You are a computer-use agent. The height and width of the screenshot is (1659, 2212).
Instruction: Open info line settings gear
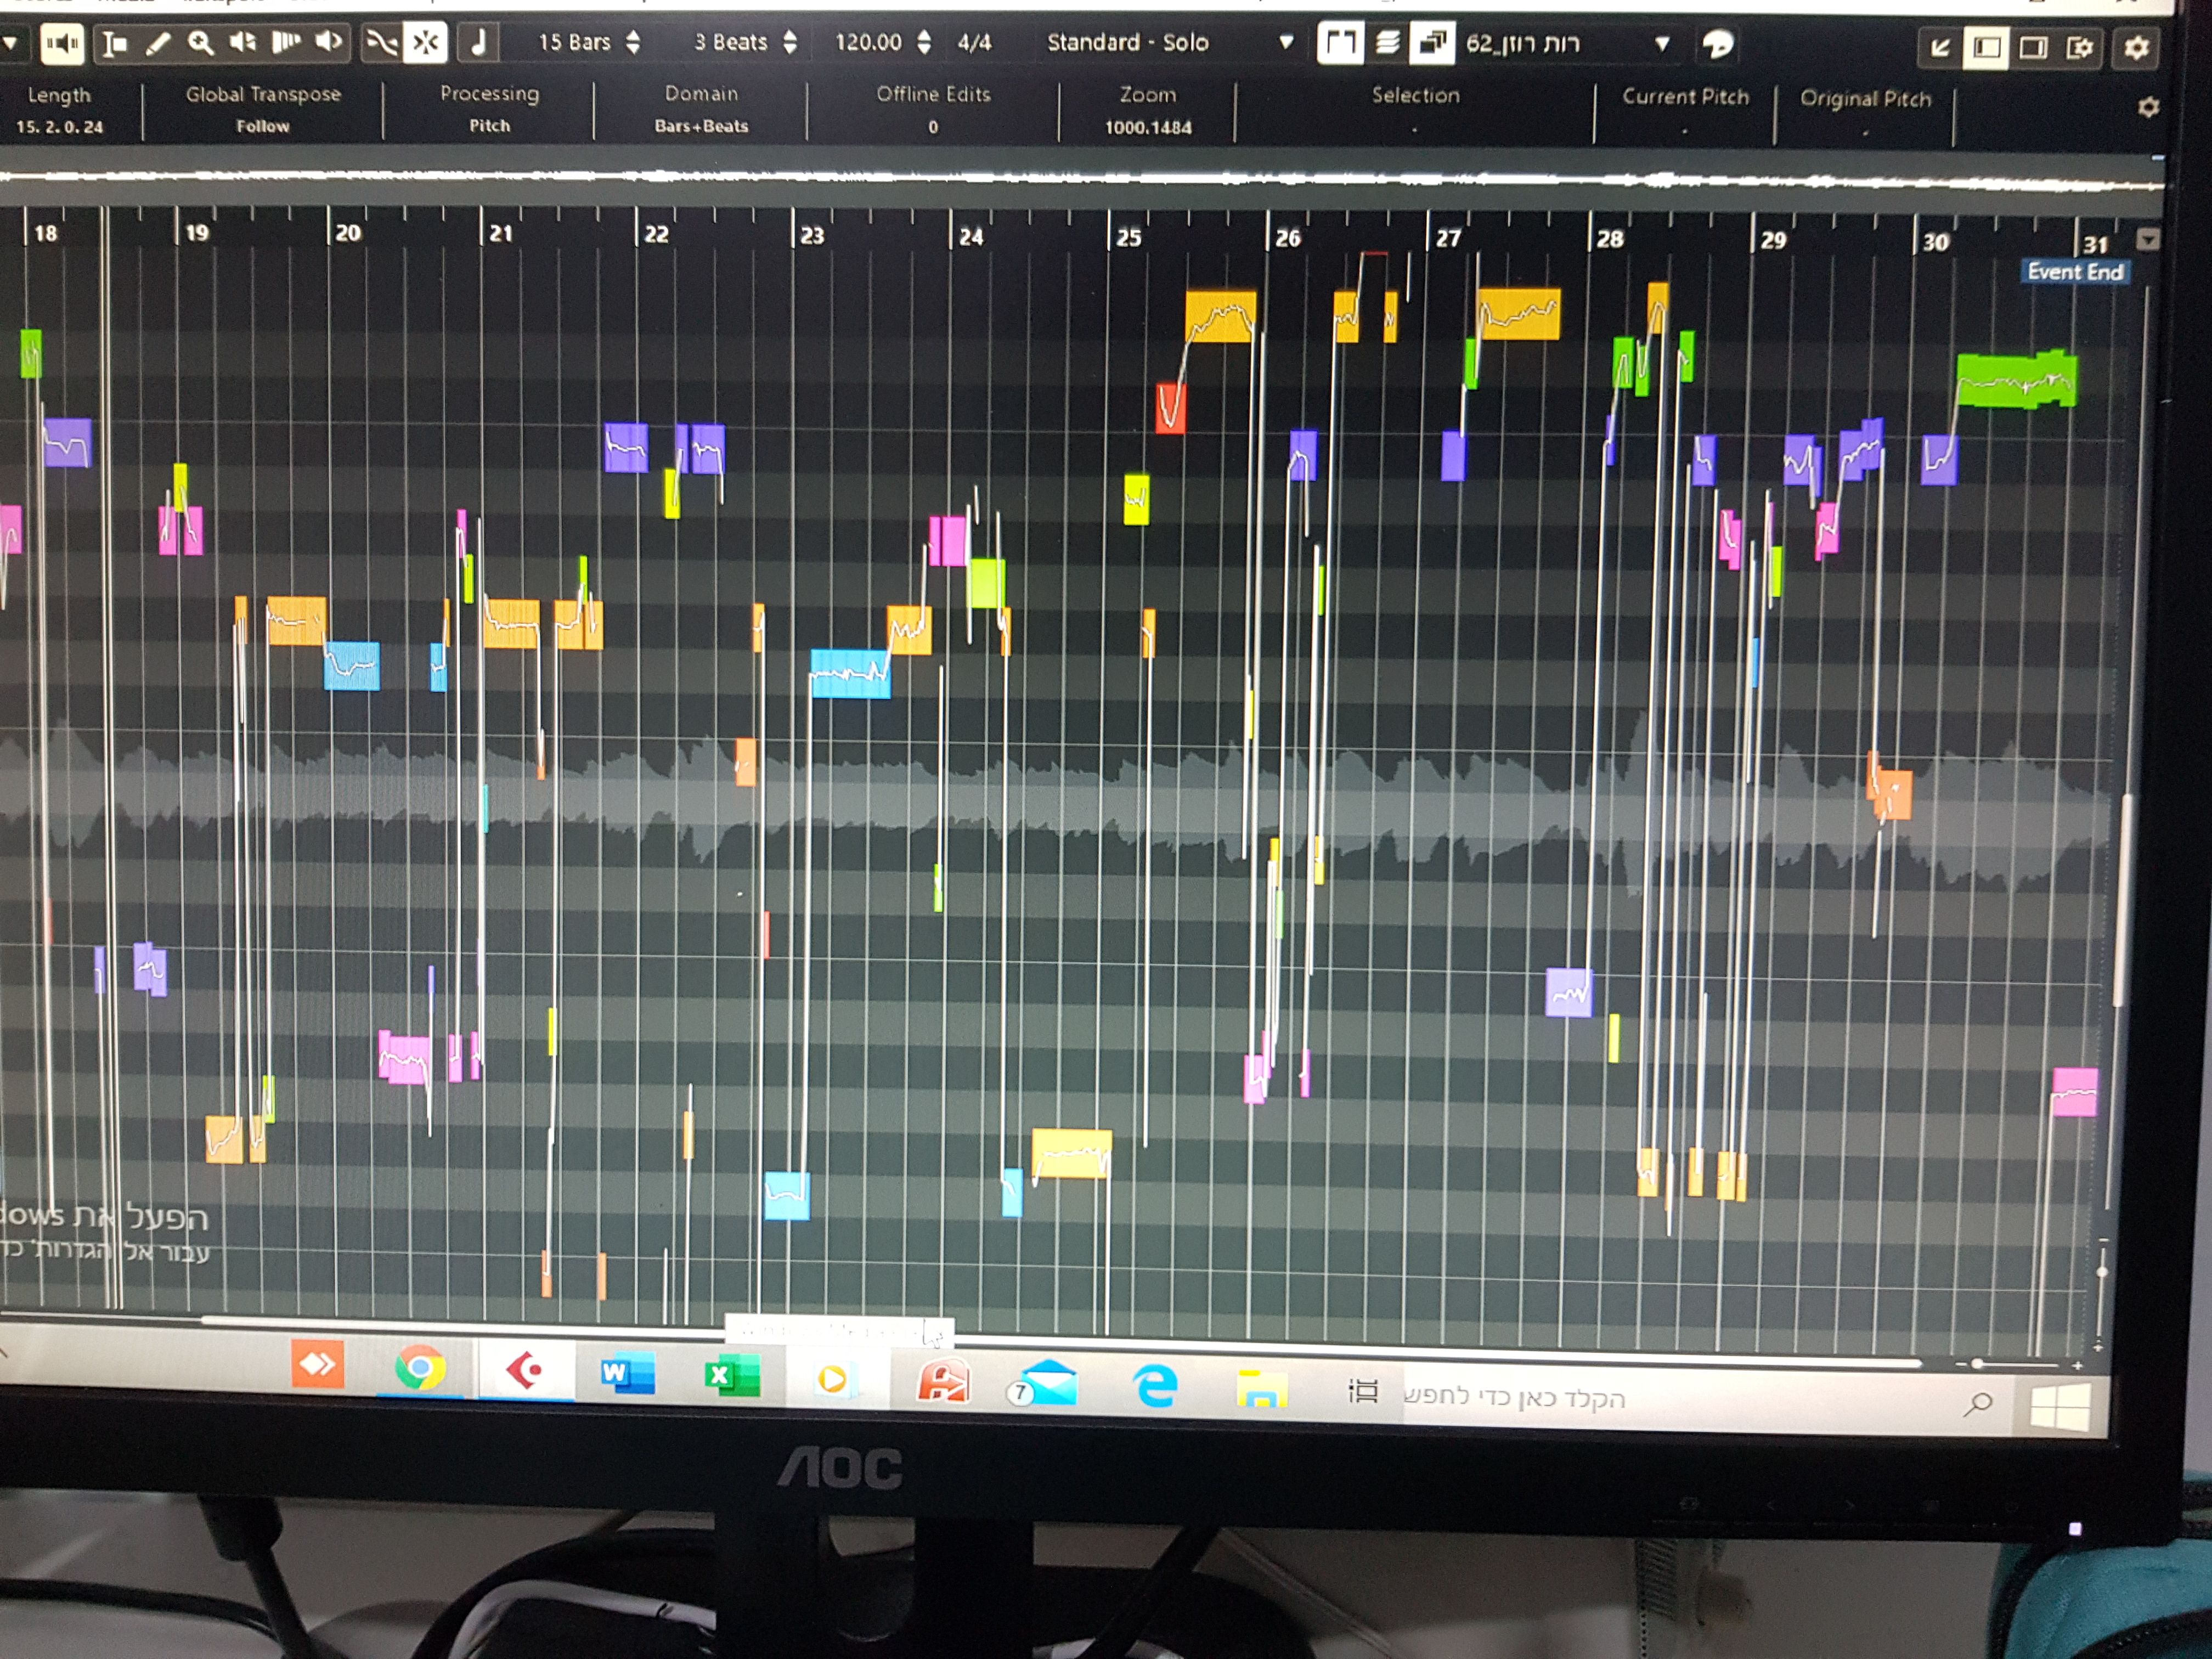tap(2148, 107)
